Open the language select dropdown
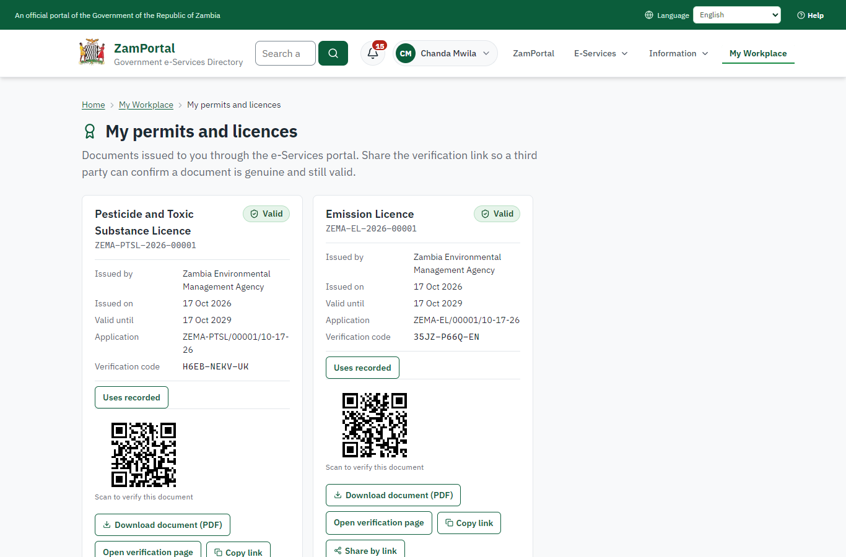 click(737, 15)
